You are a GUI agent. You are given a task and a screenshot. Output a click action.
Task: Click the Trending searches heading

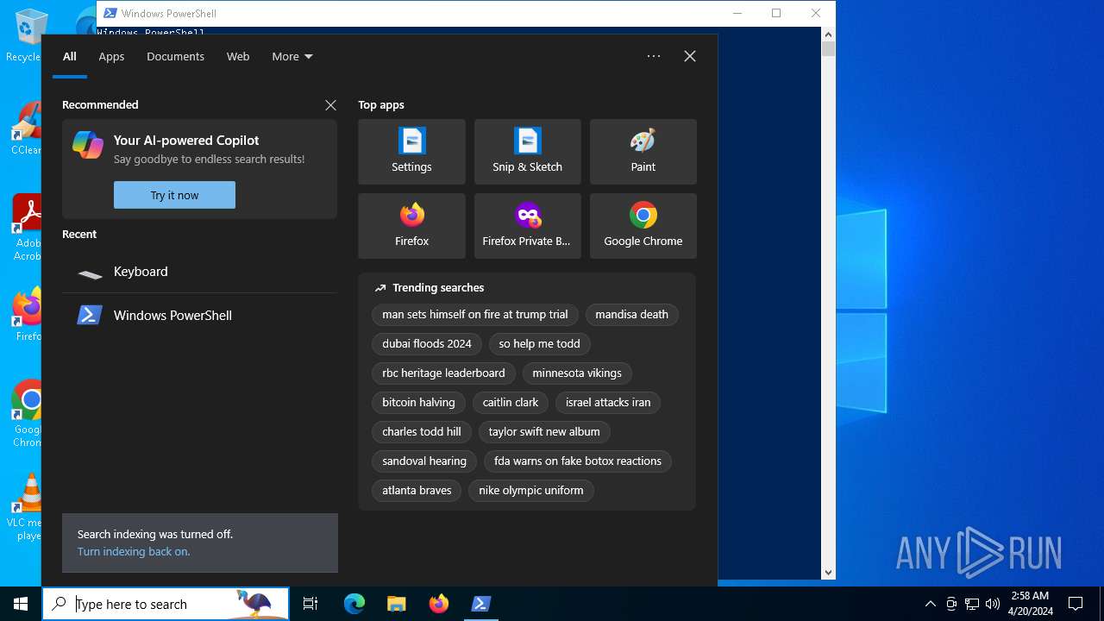(x=438, y=288)
